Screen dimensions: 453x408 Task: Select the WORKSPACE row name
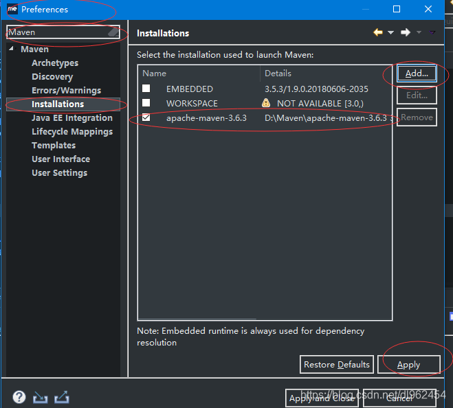(192, 103)
